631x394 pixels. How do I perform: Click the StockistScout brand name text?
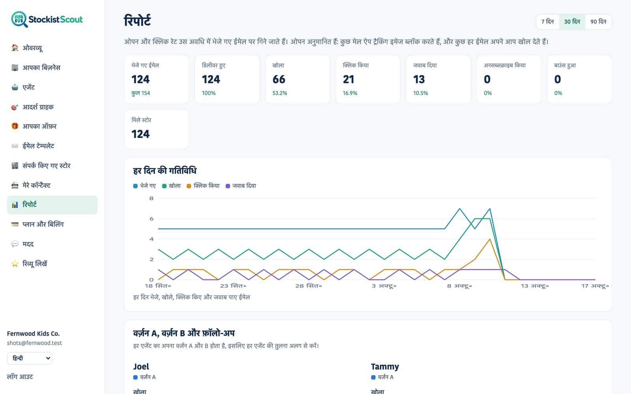pos(56,19)
